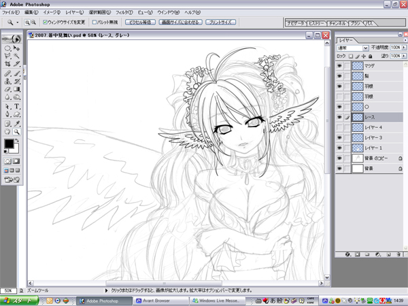Select the Gradient tool

coord(16,89)
